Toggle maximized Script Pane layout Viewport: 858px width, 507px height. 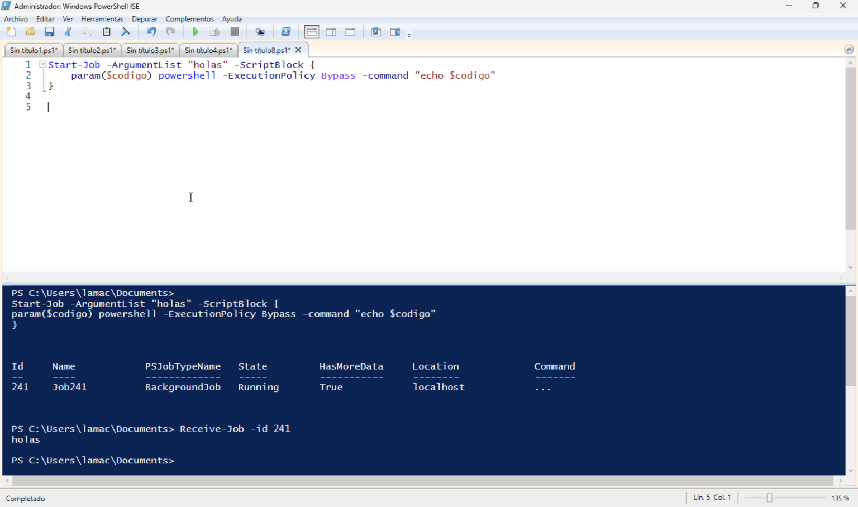click(x=350, y=32)
